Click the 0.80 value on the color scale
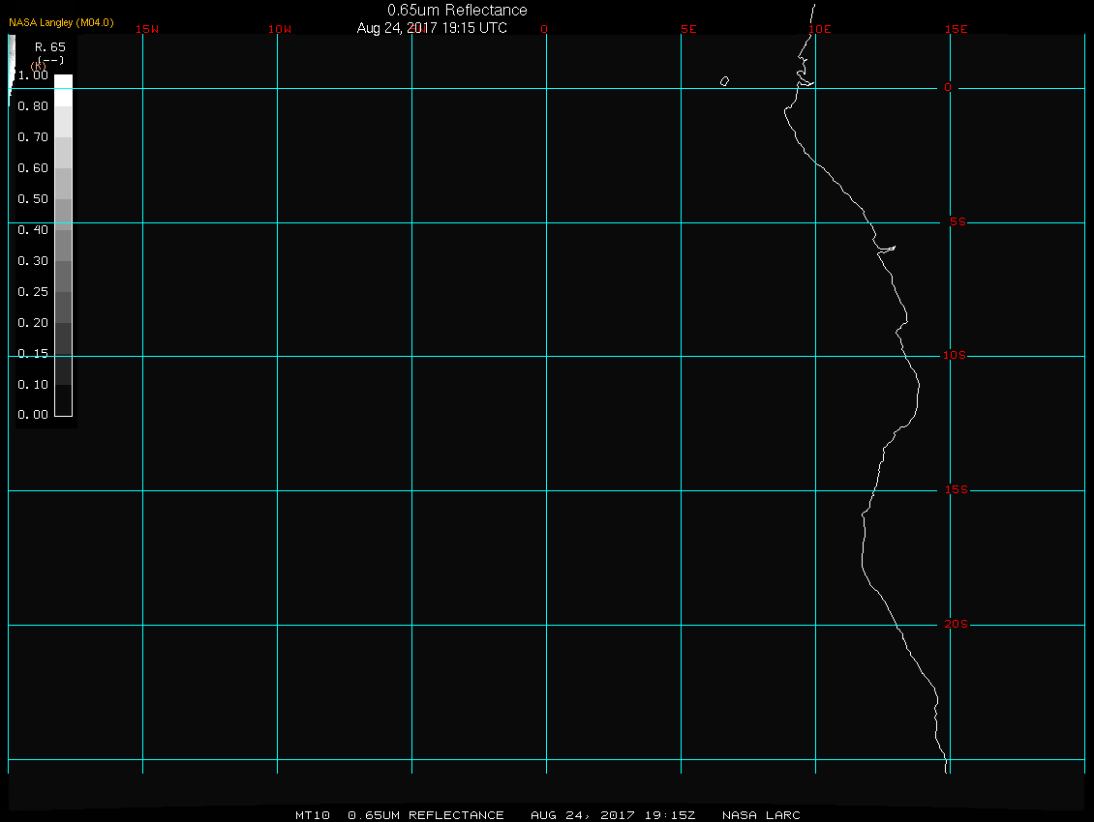The height and width of the screenshot is (822, 1094). pos(33,106)
